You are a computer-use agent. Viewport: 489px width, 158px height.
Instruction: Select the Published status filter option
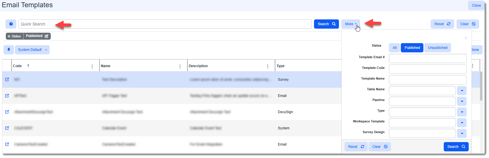click(412, 48)
